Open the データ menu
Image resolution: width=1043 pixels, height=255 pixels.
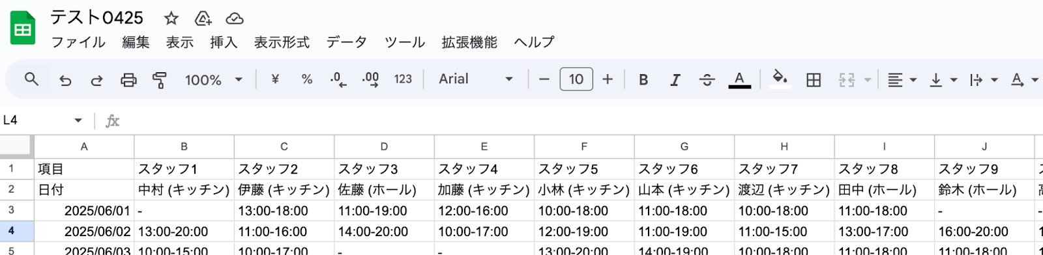[346, 42]
